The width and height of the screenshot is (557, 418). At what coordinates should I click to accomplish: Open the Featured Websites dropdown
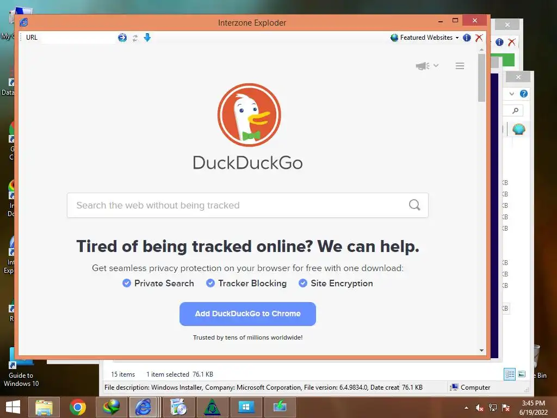(424, 38)
